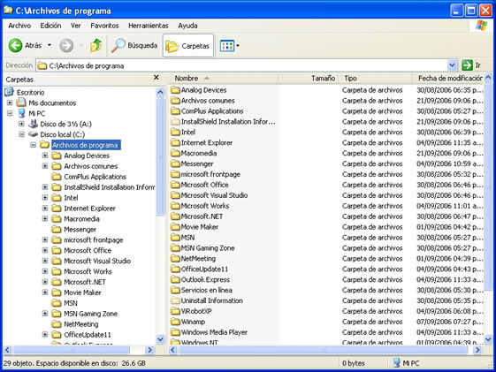
Task: Collapse Disco local (C:) node
Action: (21, 134)
